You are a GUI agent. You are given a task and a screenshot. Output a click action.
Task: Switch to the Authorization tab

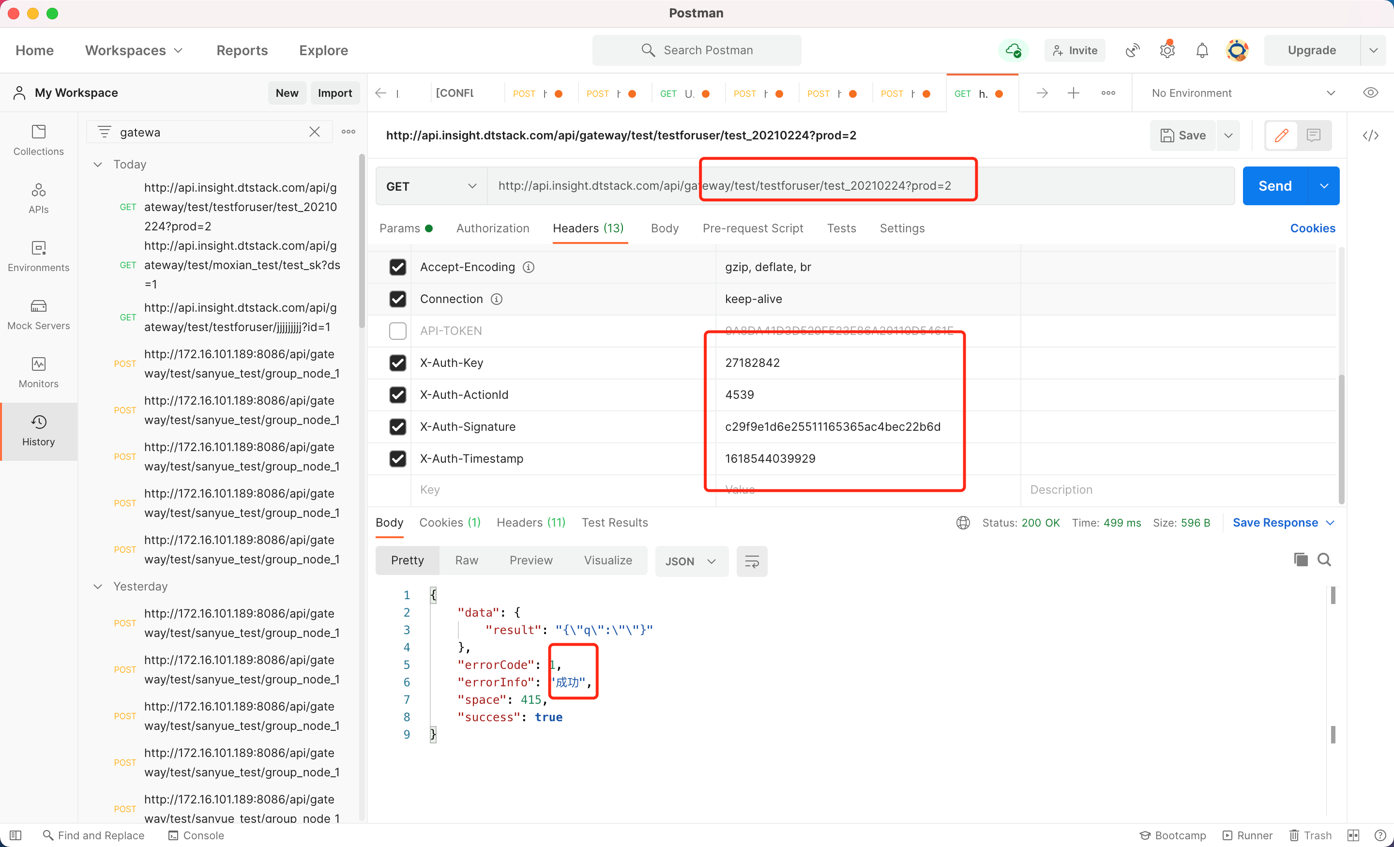tap(493, 228)
